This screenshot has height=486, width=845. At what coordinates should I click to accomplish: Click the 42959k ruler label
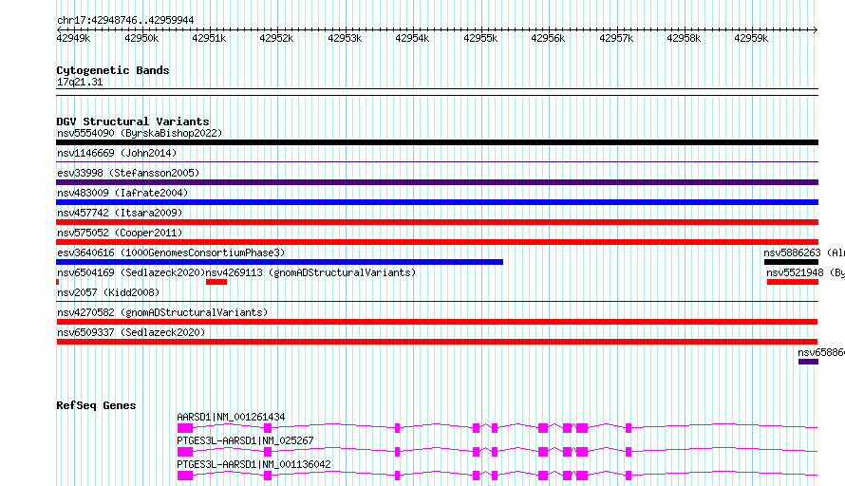(x=751, y=38)
